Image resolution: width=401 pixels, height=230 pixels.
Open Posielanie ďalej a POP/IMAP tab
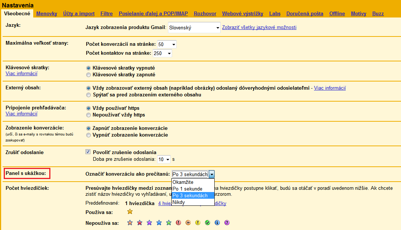(x=153, y=13)
